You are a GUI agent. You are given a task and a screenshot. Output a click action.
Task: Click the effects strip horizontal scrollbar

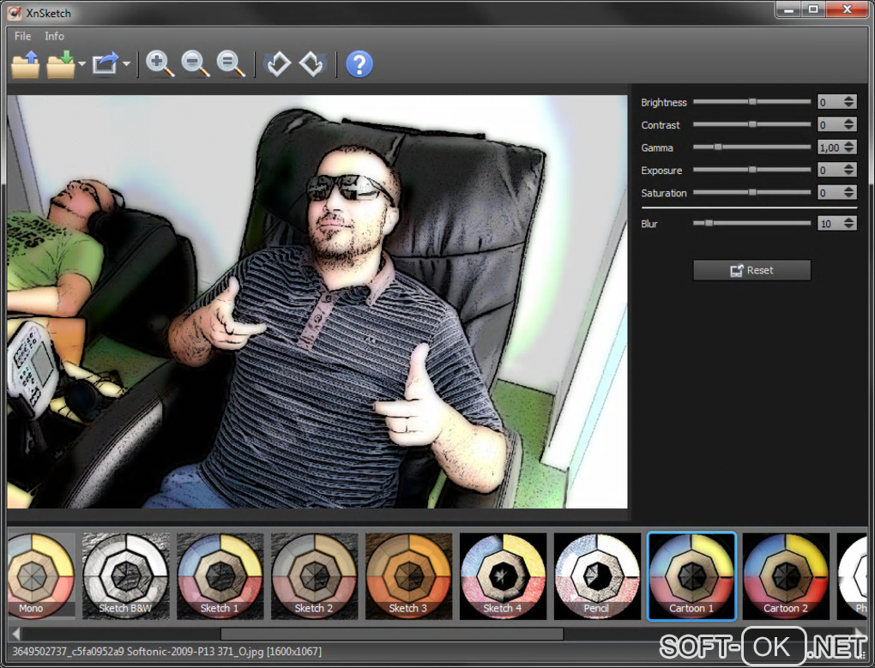click(391, 635)
